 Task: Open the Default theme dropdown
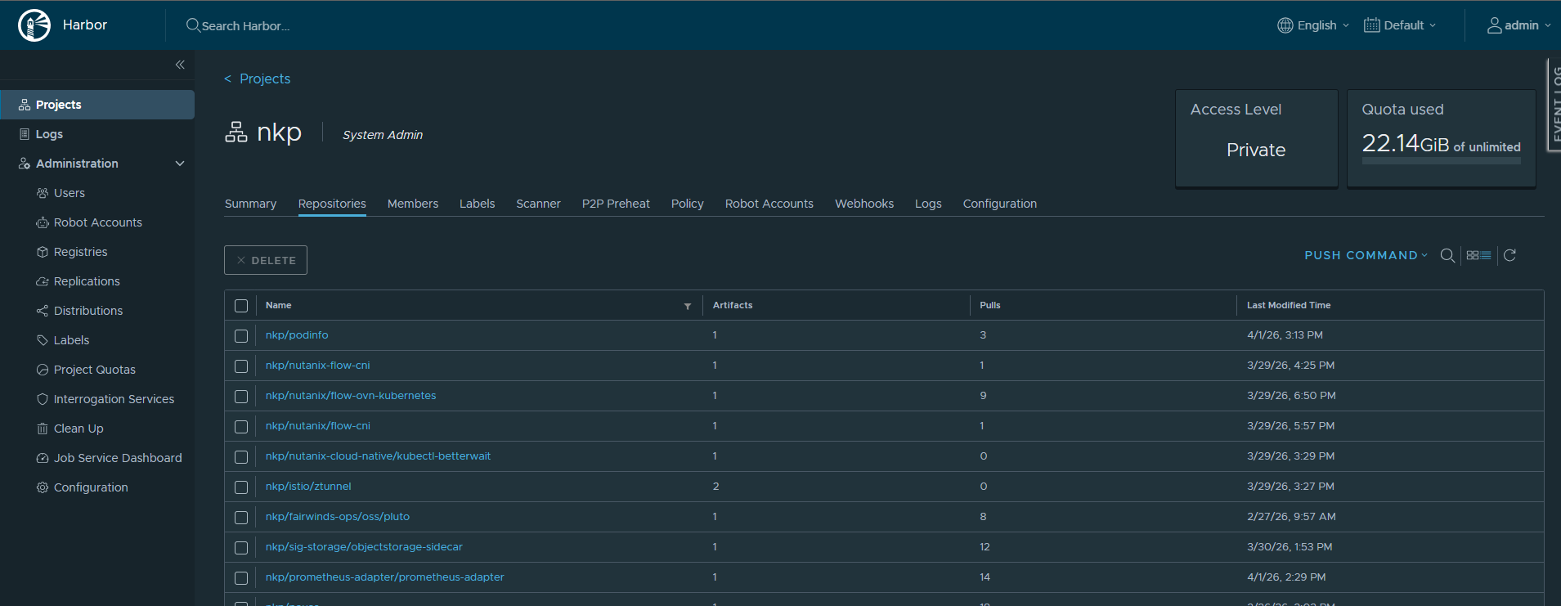1400,25
